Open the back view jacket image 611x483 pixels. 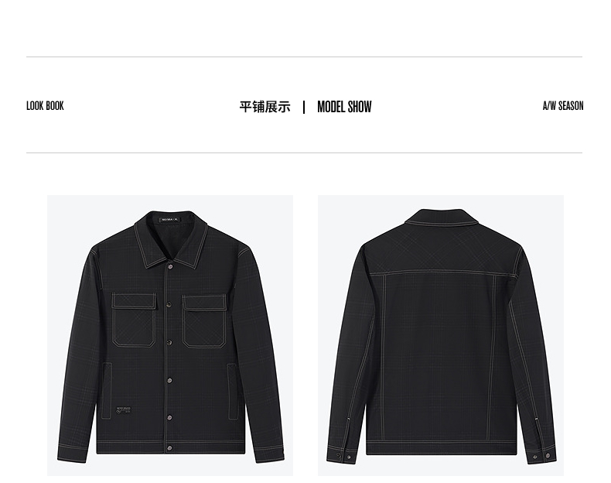[x=441, y=335]
